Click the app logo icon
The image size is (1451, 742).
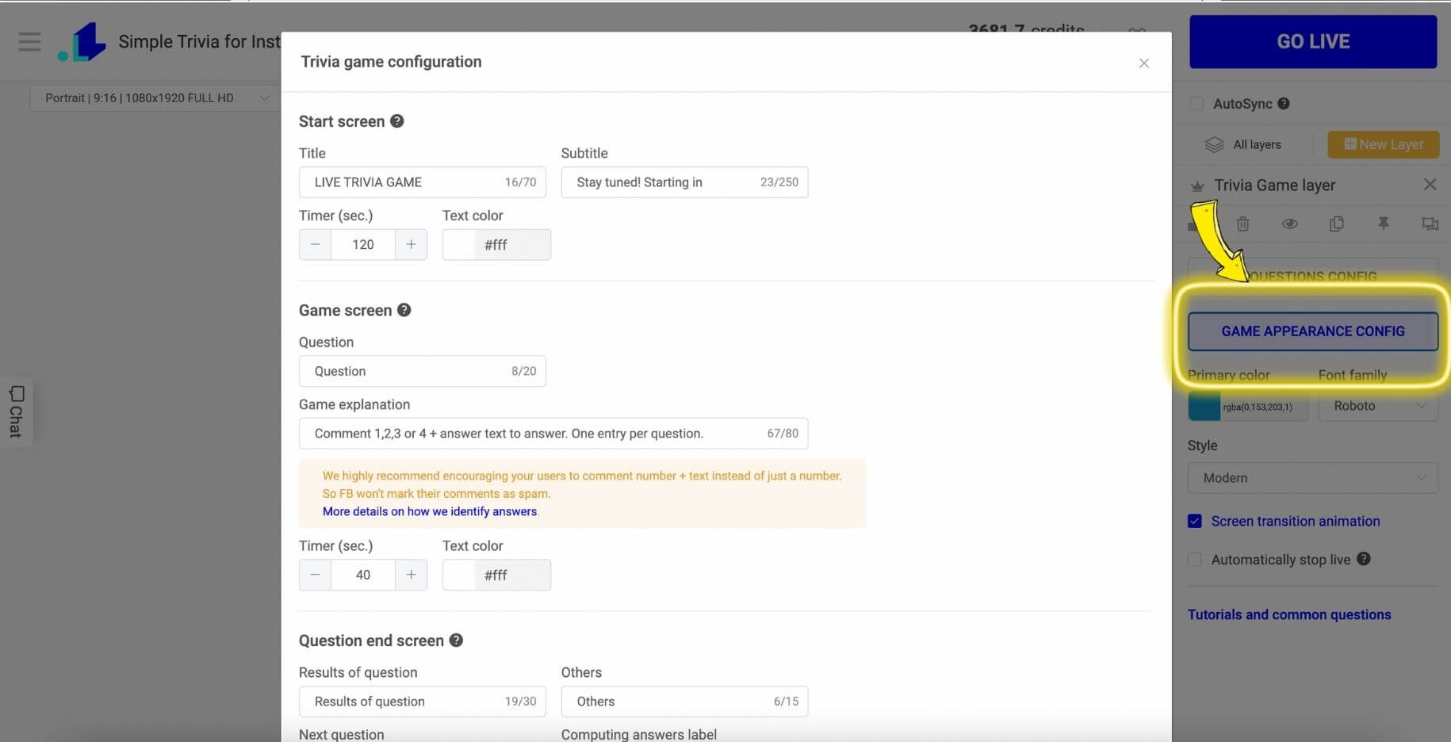[82, 41]
